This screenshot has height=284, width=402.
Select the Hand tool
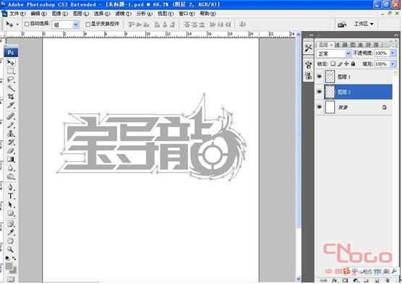(x=11, y=241)
